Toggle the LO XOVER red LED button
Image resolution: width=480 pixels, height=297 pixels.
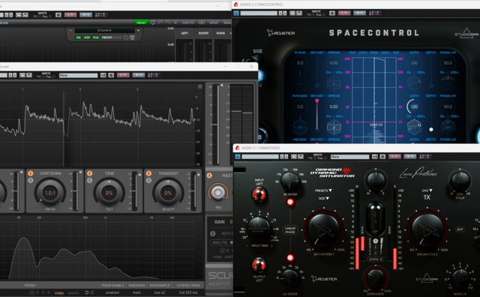[x=290, y=257]
